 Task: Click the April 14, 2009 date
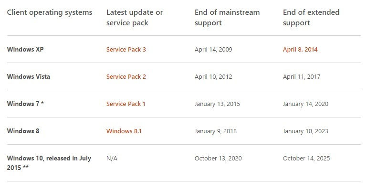[213, 49]
